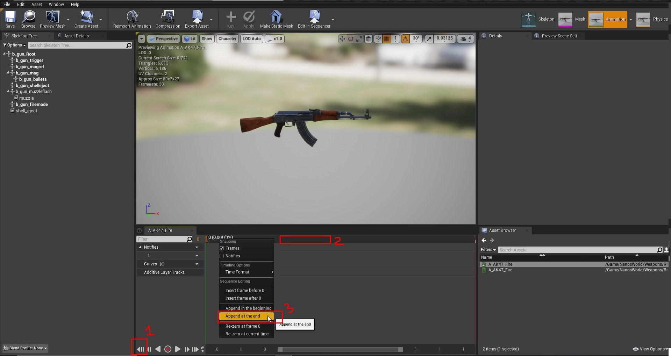Click the Key toolbar button
The height and width of the screenshot is (356, 671).
click(231, 19)
